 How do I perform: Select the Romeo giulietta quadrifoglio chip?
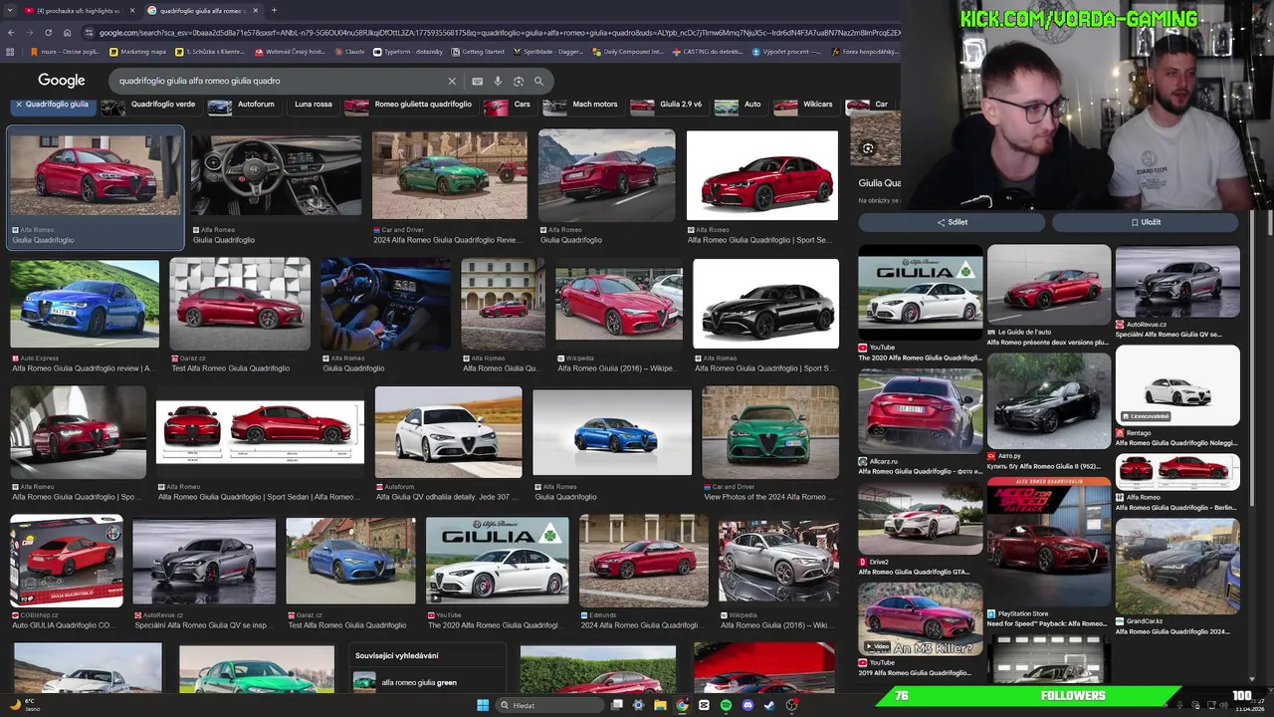(x=409, y=104)
